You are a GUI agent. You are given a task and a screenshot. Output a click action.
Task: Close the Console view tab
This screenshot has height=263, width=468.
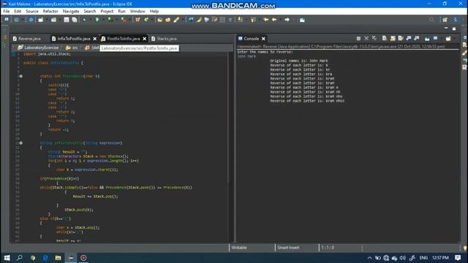tap(263, 39)
